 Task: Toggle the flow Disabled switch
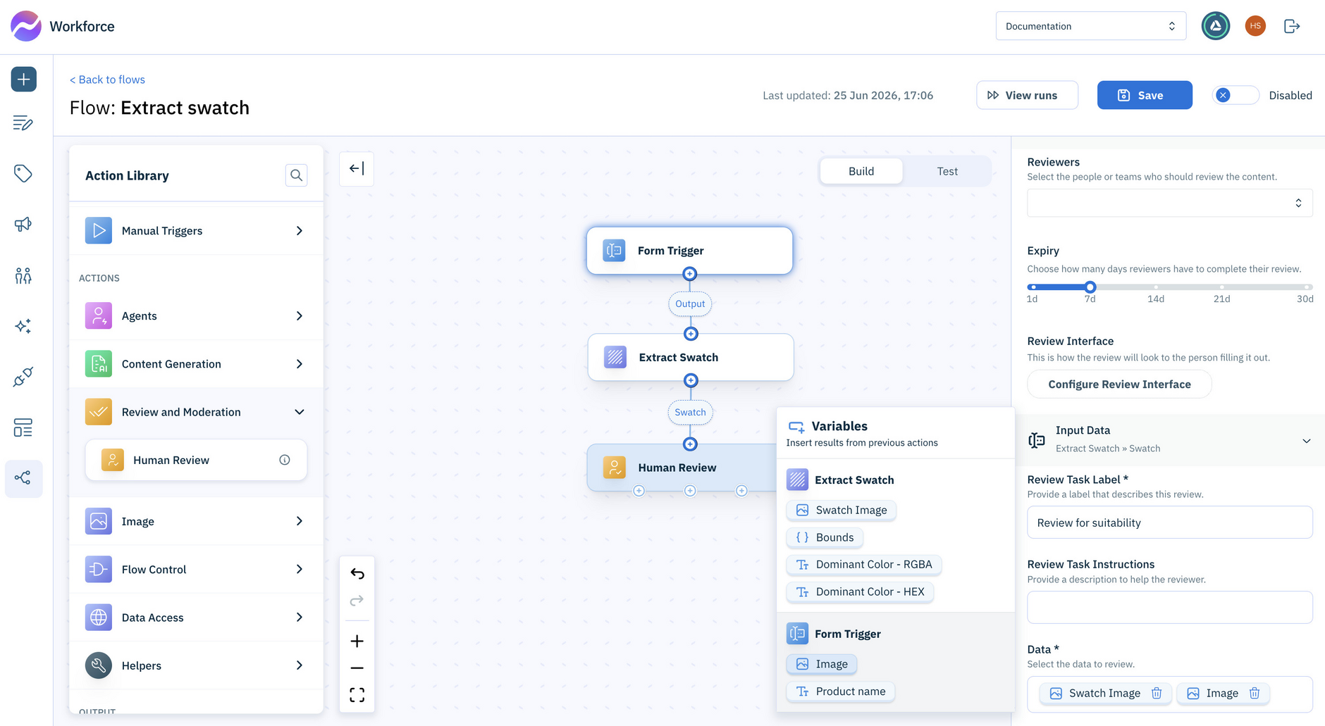tap(1235, 95)
